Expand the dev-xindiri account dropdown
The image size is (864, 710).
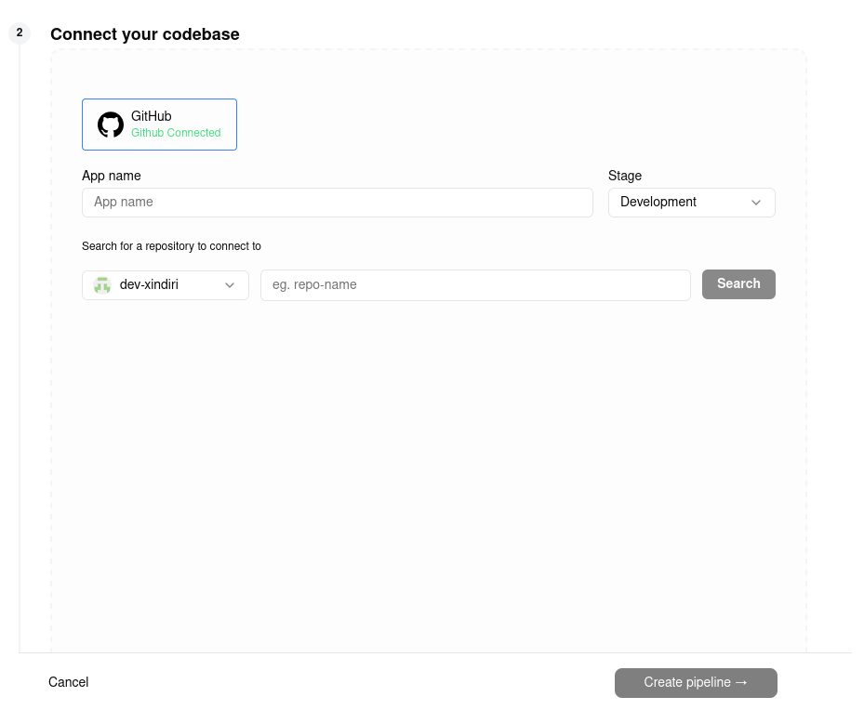166,285
